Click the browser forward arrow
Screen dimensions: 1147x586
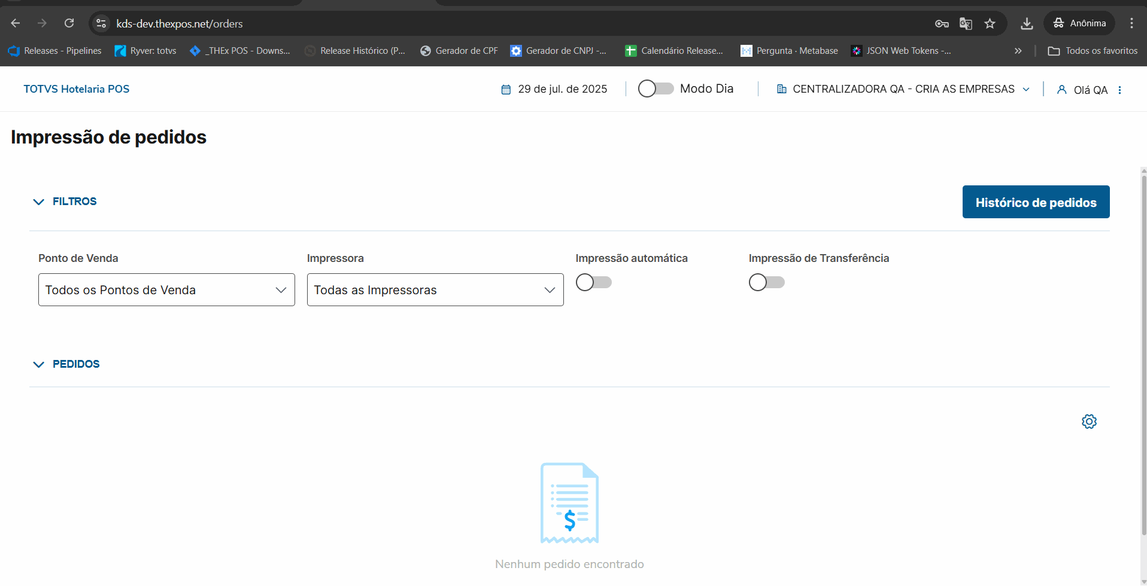(42, 23)
